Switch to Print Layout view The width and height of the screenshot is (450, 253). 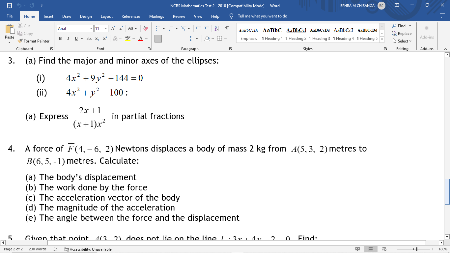pos(371,249)
